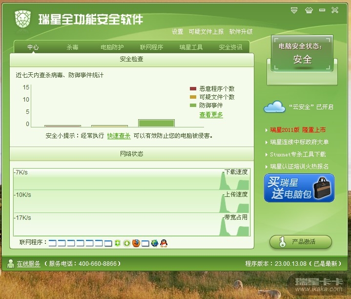Click the green 防御事件 bar in chart
The width and height of the screenshot is (351, 299).
(156, 123)
